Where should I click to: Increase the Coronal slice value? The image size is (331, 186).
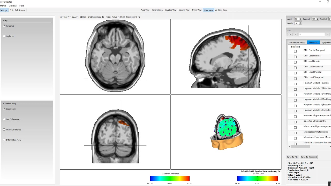click(317, 18)
